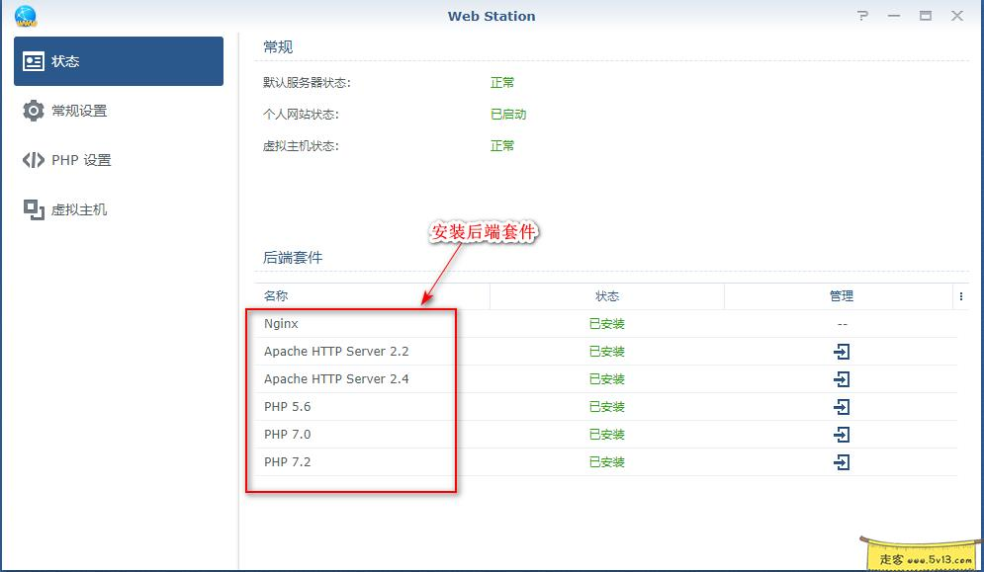Open the column options three-dot menu
Image resolution: width=984 pixels, height=572 pixels.
click(963, 295)
